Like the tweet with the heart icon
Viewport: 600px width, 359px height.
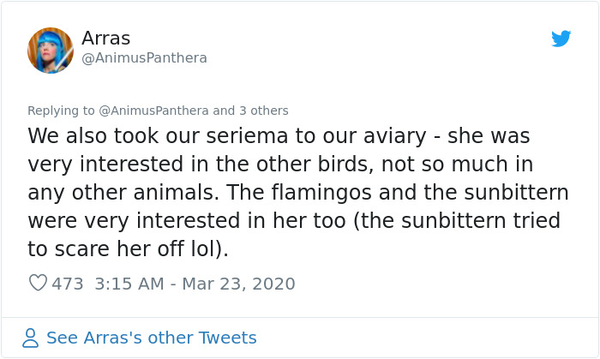click(x=38, y=283)
